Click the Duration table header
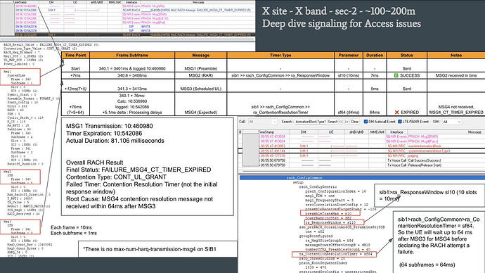485x273 pixels. pyautogui.click(x=375, y=55)
